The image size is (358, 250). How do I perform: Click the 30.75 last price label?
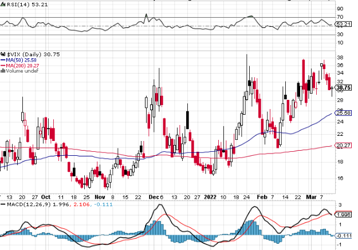[343, 87]
